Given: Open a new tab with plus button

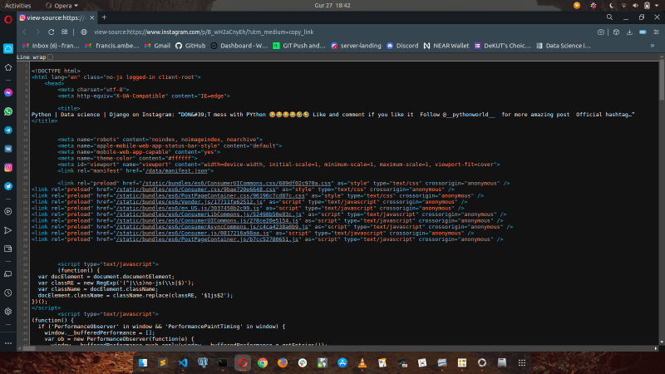Looking at the screenshot, I should 104,17.
